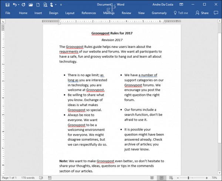Image resolution: width=222 pixels, height=181 pixels.
Task: Select the References tab
Action: click(x=89, y=13)
